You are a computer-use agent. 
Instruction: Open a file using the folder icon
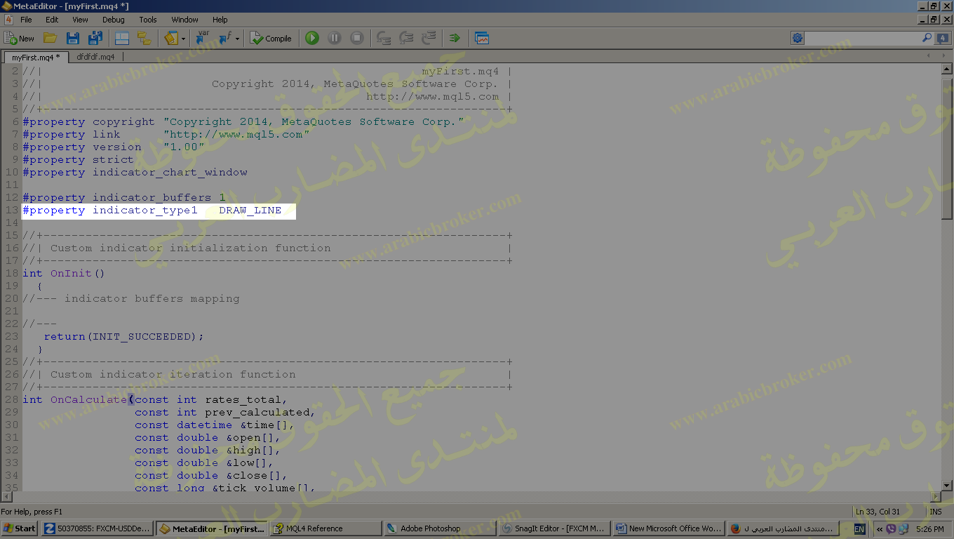(50, 39)
